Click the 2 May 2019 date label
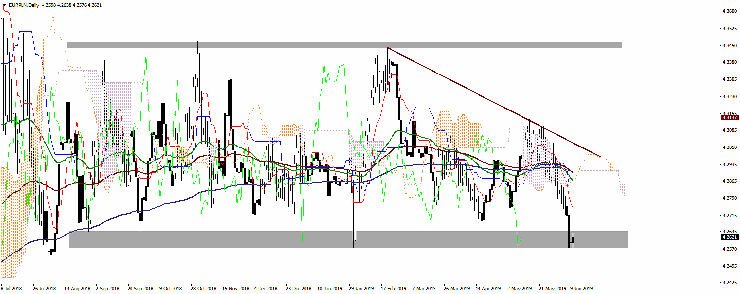The height and width of the screenshot is (294, 740). (x=520, y=288)
